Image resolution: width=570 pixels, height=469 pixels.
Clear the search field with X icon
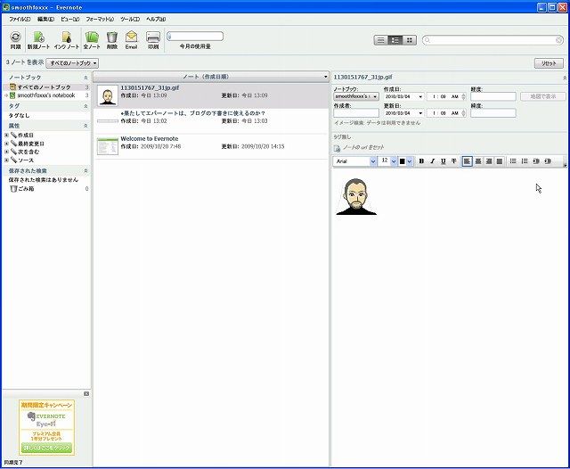(559, 40)
